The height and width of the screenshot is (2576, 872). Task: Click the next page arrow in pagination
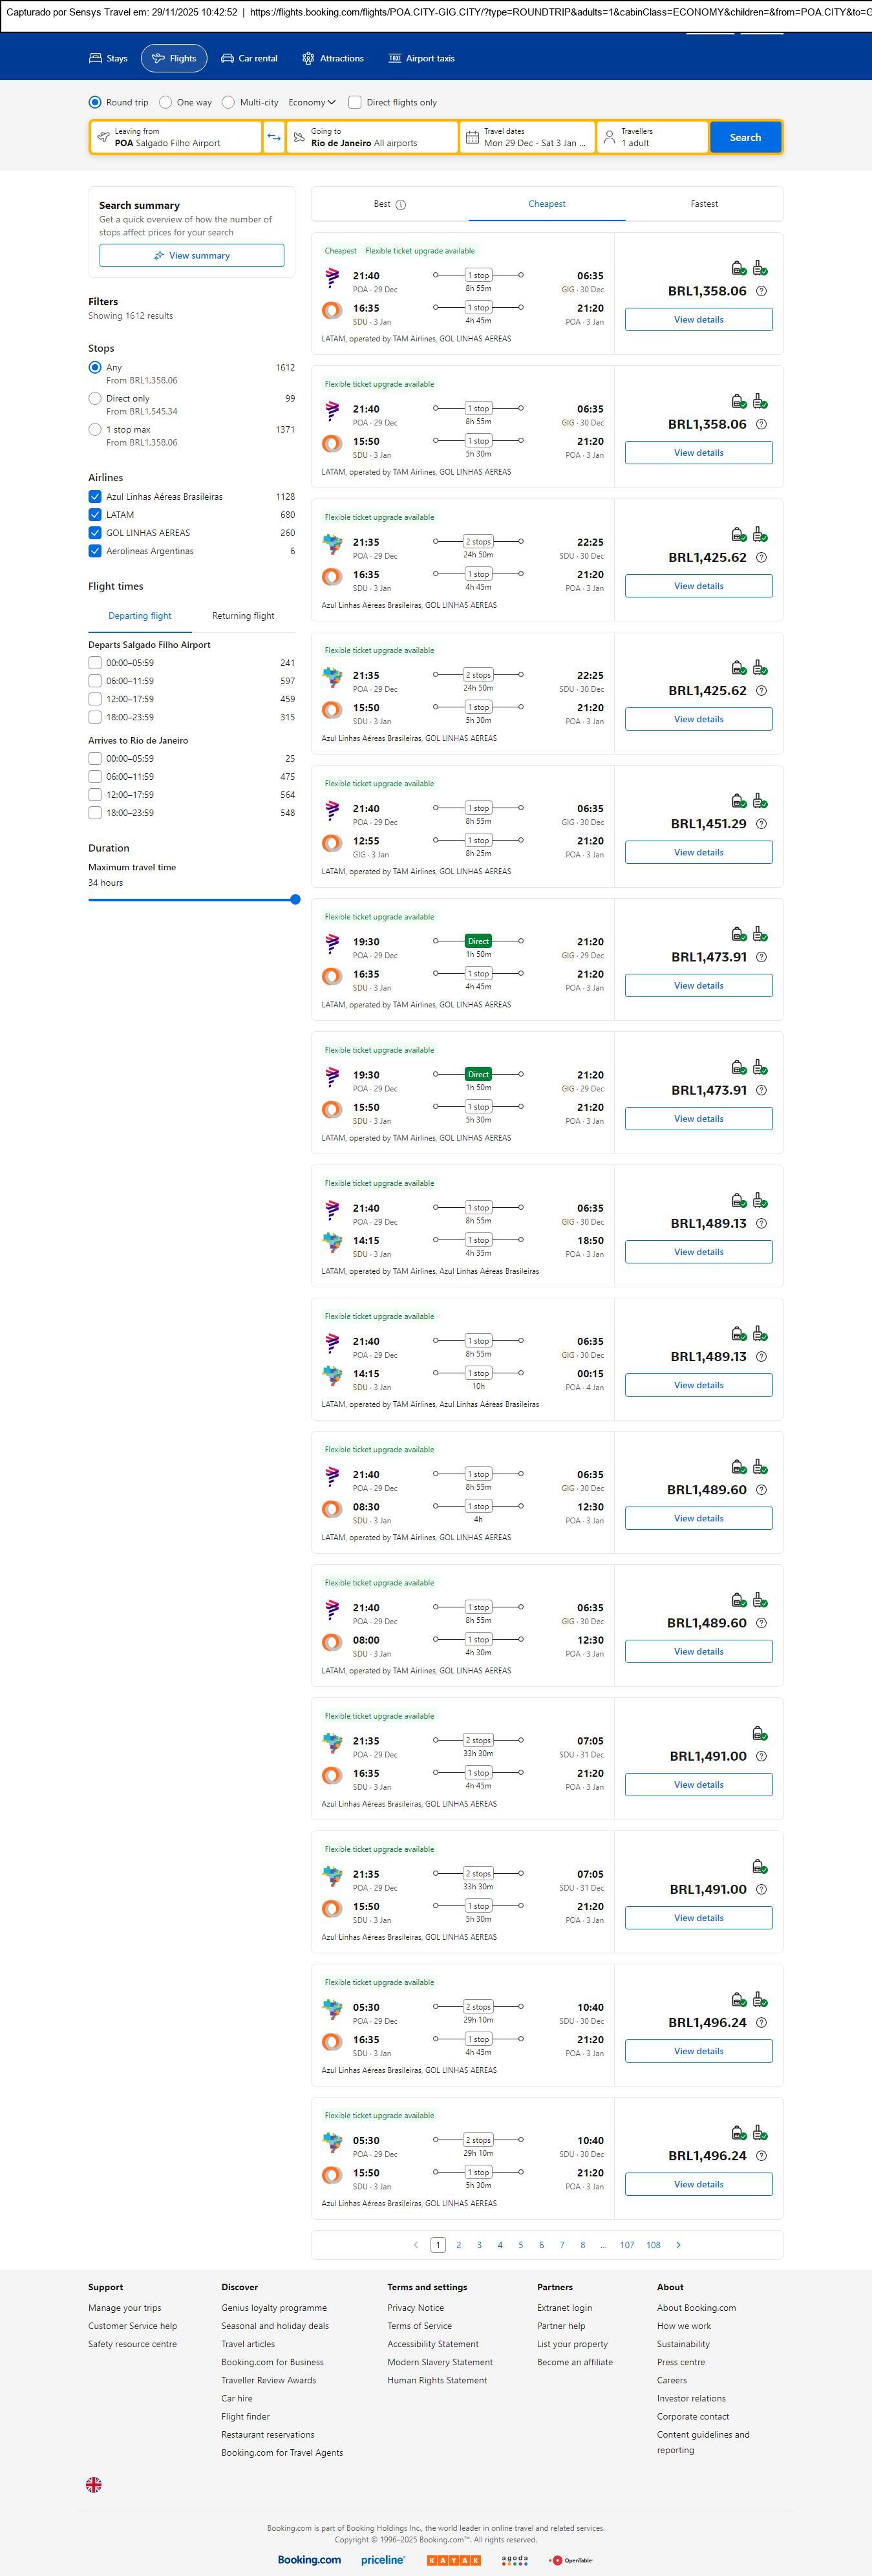pyautogui.click(x=678, y=2244)
